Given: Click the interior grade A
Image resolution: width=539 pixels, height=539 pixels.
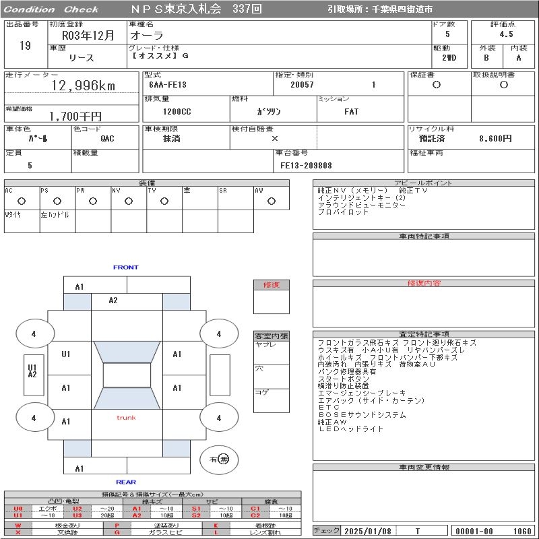Looking at the screenshot, I should [x=518, y=58].
